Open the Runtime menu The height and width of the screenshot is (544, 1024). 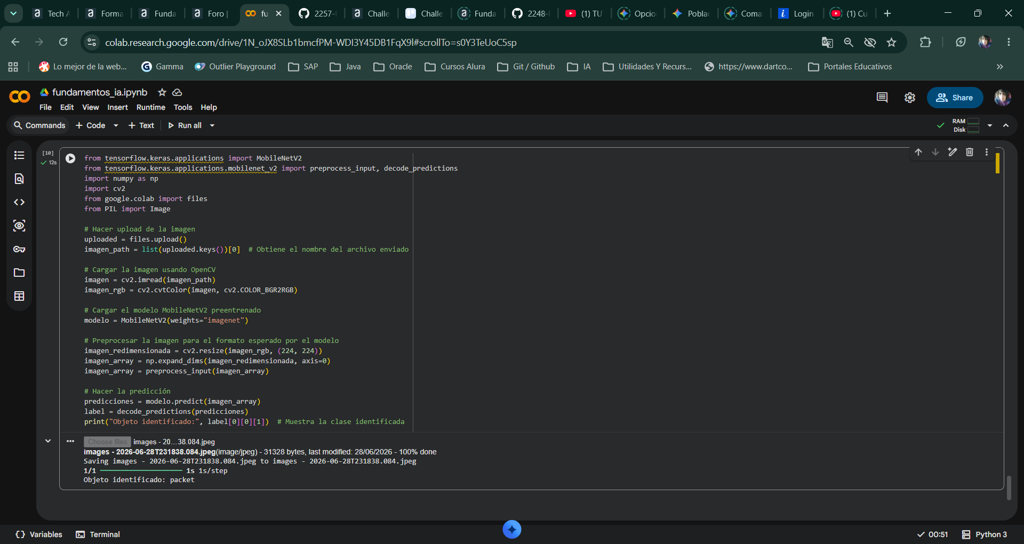coord(150,107)
